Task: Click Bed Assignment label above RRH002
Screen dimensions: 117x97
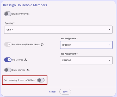Action: 69,39
